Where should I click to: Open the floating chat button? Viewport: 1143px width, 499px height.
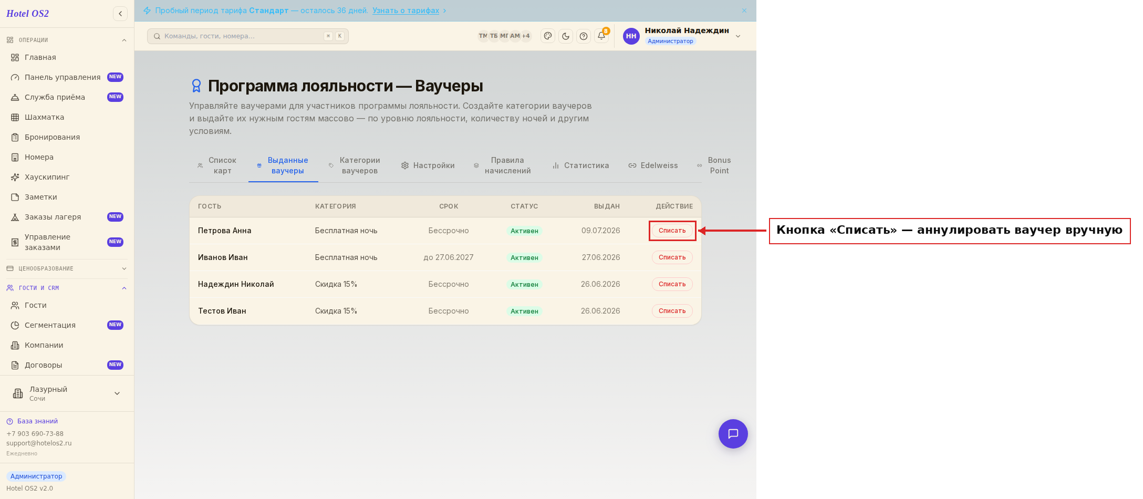tap(733, 434)
